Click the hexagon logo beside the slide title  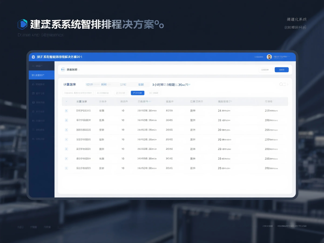pos(23,24)
